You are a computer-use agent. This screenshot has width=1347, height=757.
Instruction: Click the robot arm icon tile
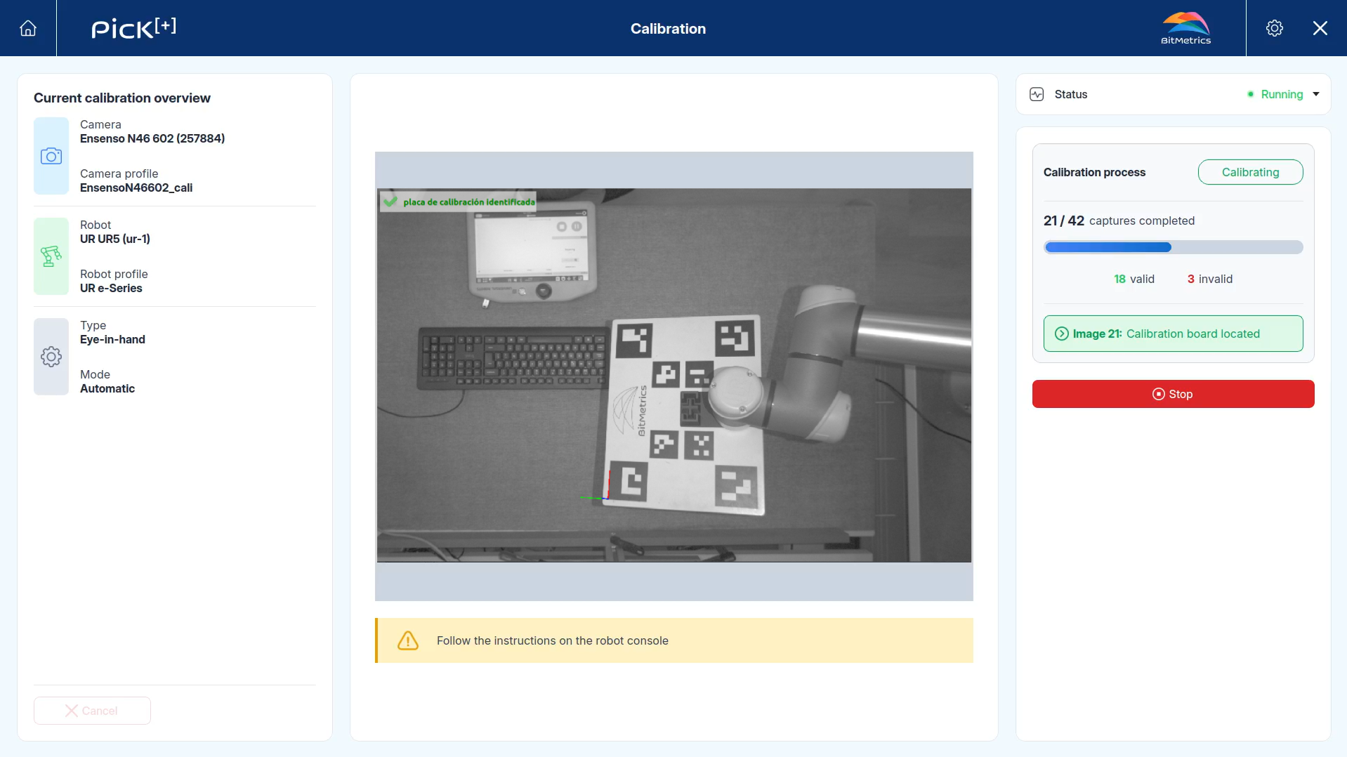pos(51,256)
